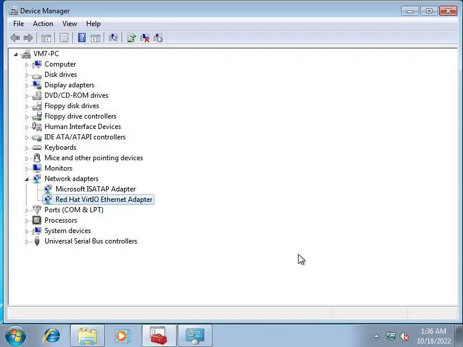The height and width of the screenshot is (347, 463).
Task: Click the red toolbox taskbar button
Action: [x=159, y=336]
